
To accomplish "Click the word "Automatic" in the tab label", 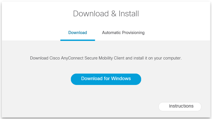I will (x=111, y=33).
